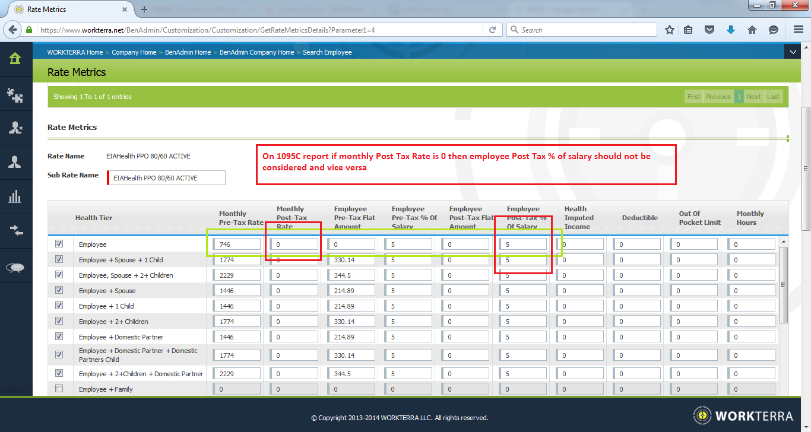Click the Showing 1 To 1 of 1 entries text
The image size is (811, 432).
click(93, 97)
